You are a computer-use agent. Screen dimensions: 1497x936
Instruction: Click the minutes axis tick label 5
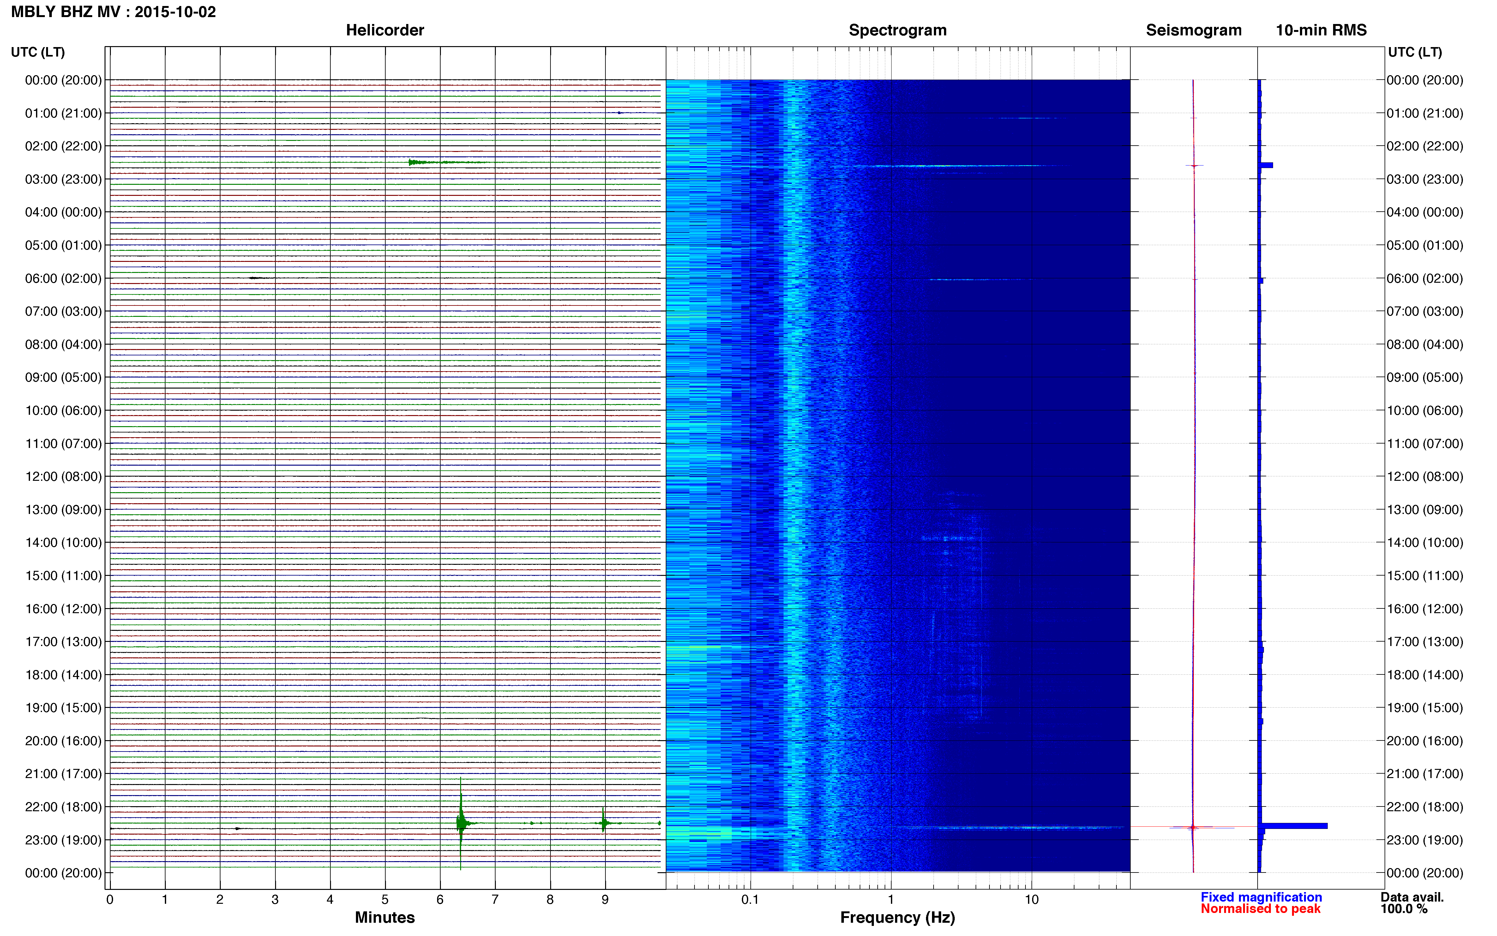pyautogui.click(x=385, y=899)
